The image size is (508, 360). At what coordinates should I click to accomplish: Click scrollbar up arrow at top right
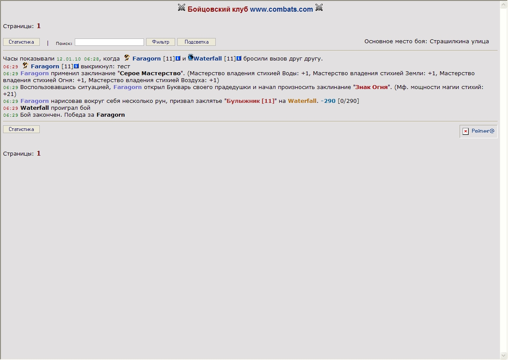pos(504,4)
